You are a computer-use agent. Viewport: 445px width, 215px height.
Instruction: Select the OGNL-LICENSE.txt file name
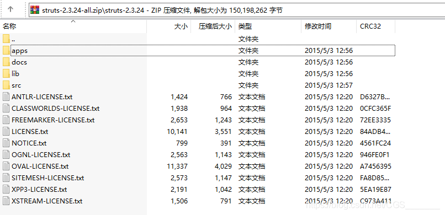coord(41,155)
